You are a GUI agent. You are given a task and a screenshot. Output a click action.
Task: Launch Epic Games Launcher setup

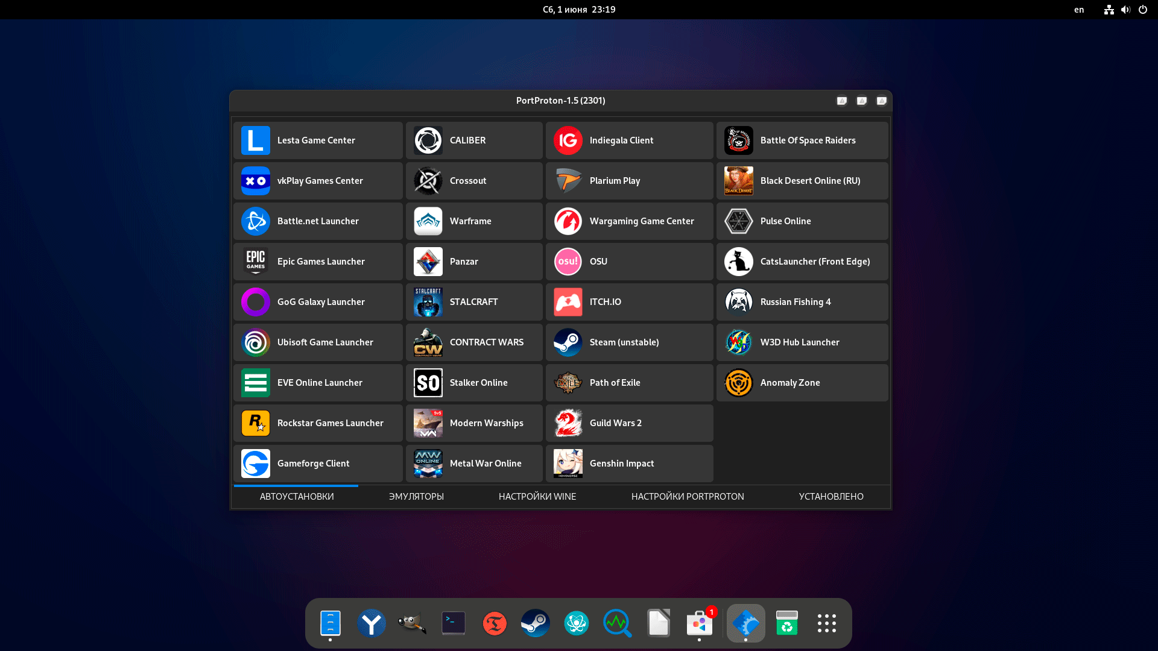317,262
